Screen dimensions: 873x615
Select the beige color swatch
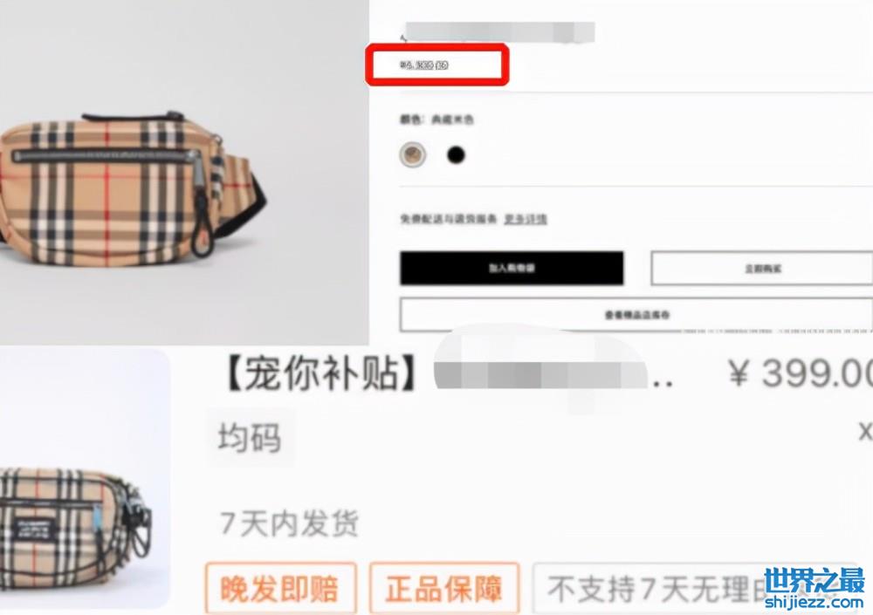pyautogui.click(x=413, y=154)
